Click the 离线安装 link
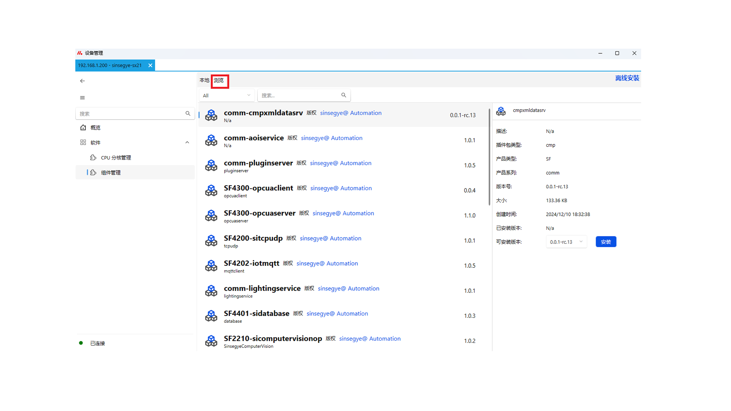The image size is (731, 411). 627,78
